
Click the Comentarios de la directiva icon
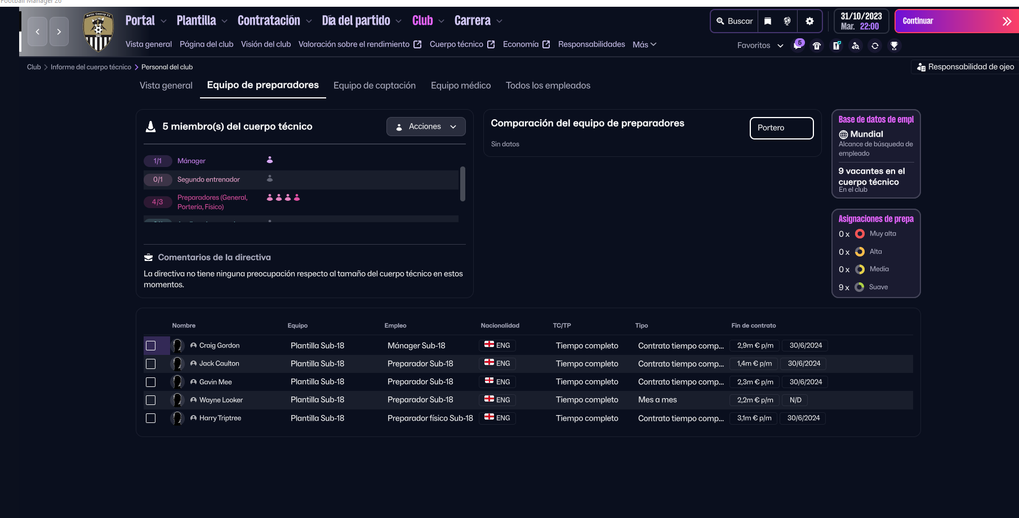pos(149,258)
